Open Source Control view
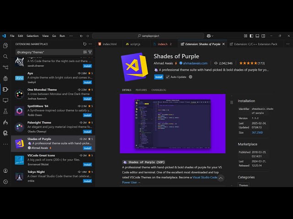 [x=5, y=68]
